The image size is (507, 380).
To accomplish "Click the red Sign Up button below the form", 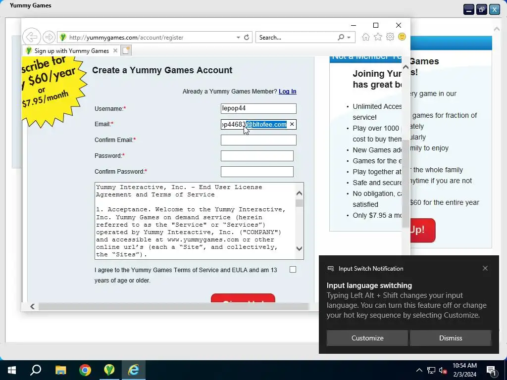I will tap(243, 298).
